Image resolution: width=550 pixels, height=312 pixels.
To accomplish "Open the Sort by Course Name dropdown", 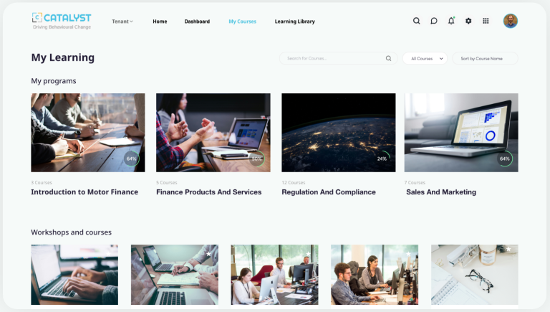I will (485, 58).
